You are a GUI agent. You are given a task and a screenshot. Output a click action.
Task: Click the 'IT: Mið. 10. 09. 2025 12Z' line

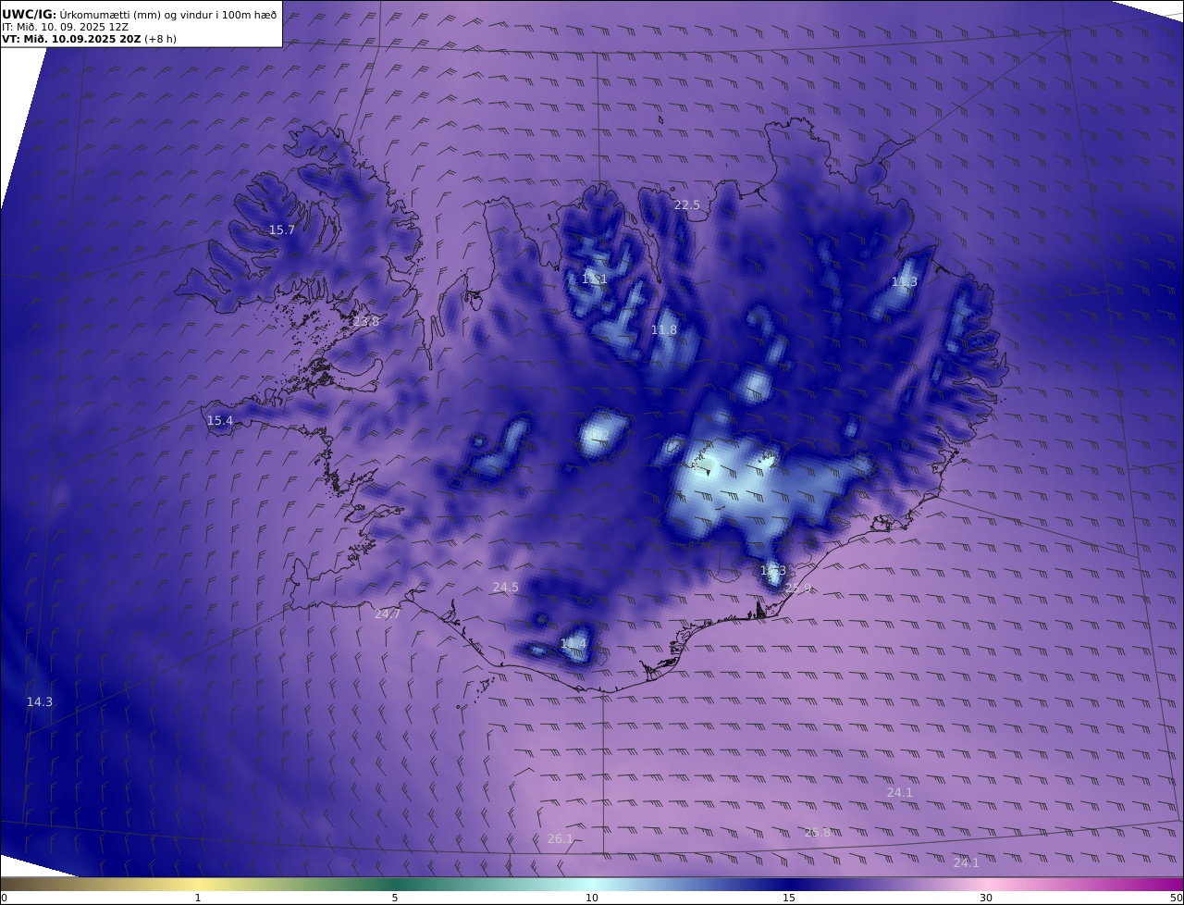[x=65, y=27]
